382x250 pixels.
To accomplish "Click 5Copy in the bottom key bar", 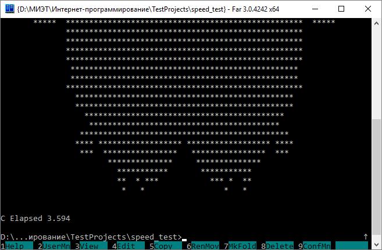I will tap(166, 246).
